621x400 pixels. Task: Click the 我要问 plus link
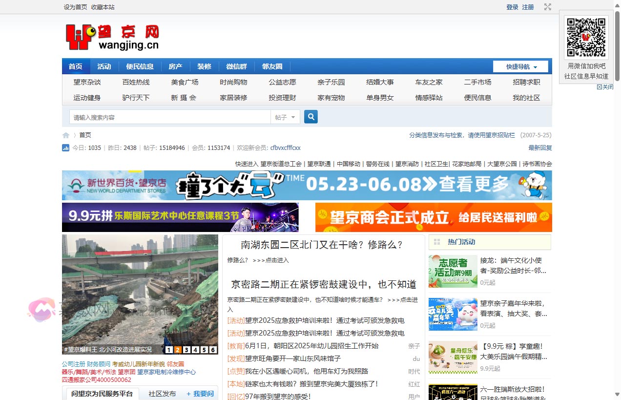tap(200, 394)
